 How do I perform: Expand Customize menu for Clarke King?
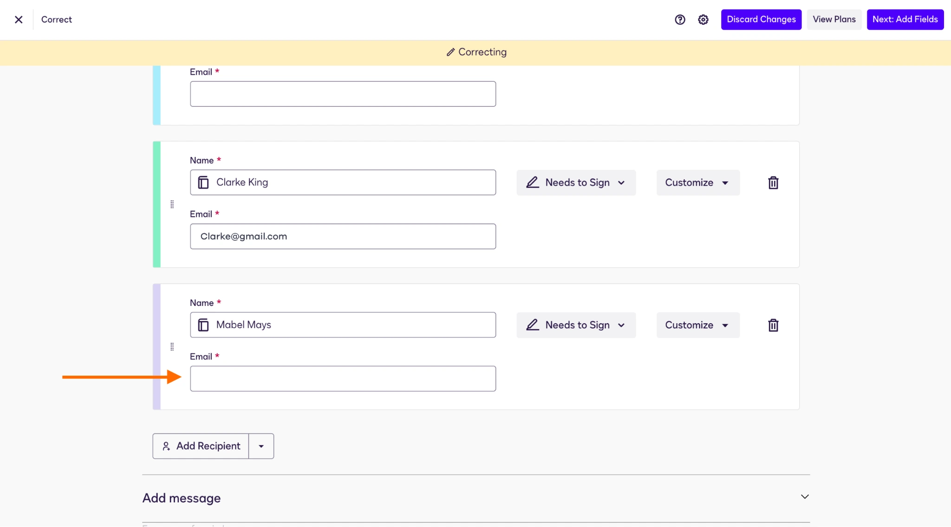(698, 182)
